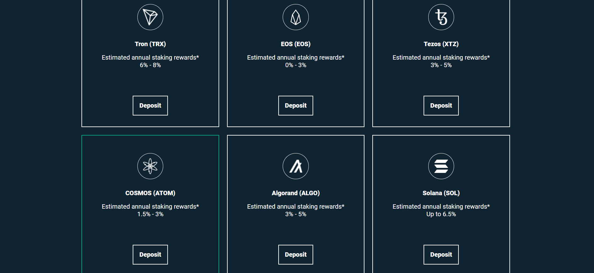Click the EOS coin icon
Screen dimensions: 594x273
coord(296,17)
